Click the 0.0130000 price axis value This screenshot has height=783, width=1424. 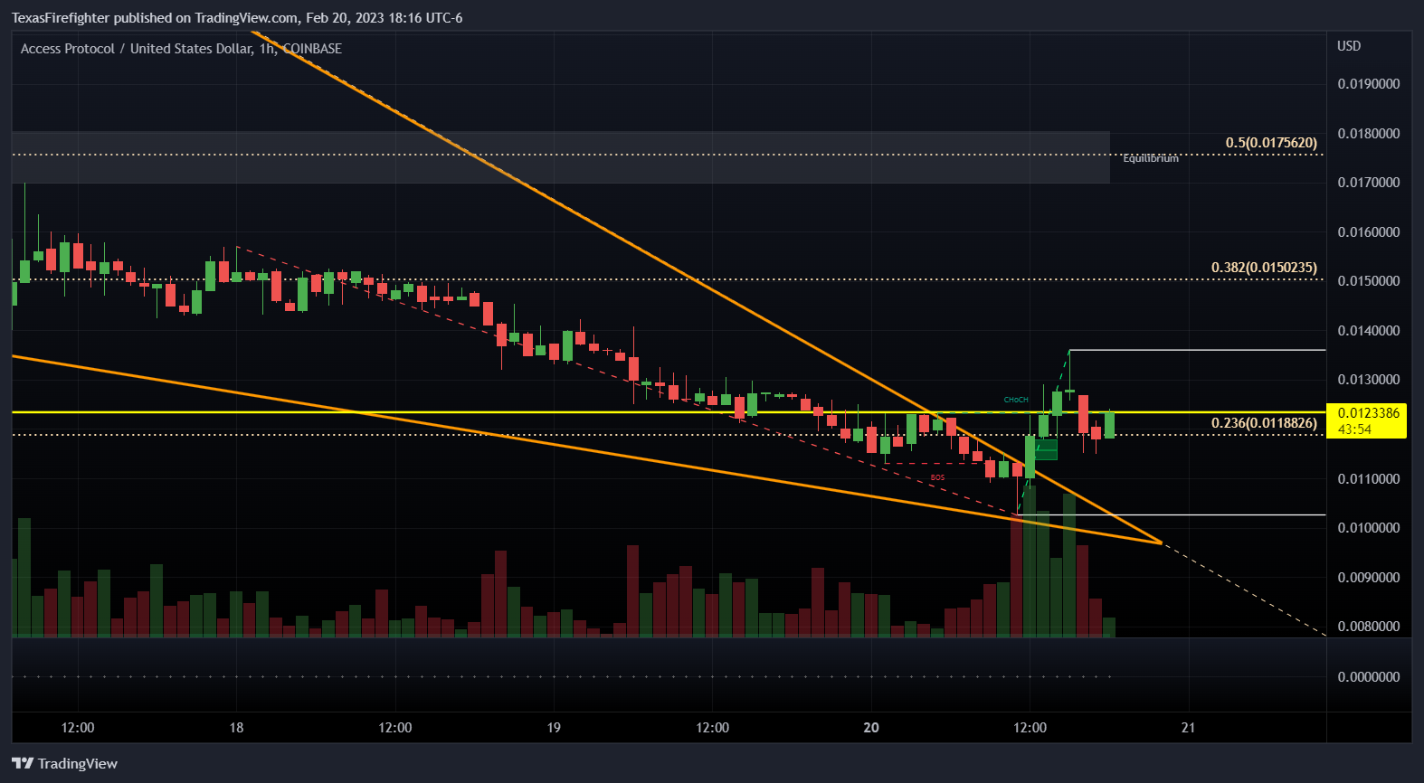1368,380
